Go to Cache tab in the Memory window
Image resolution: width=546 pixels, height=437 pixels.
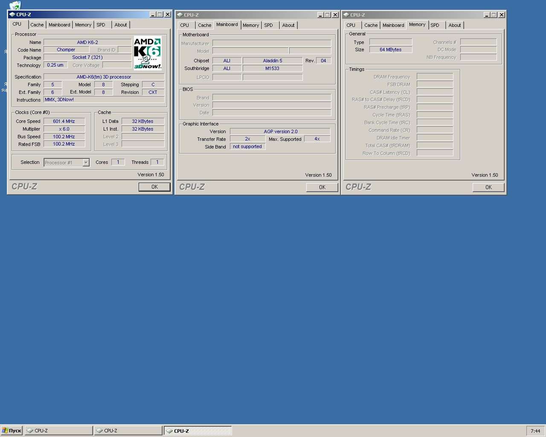371,25
